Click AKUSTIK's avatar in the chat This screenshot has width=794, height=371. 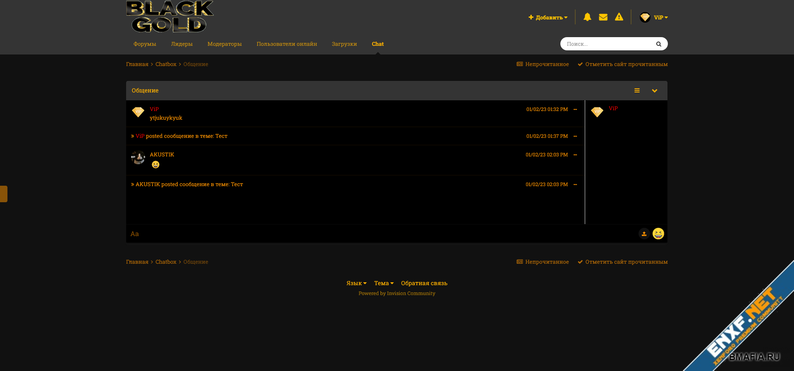point(138,157)
